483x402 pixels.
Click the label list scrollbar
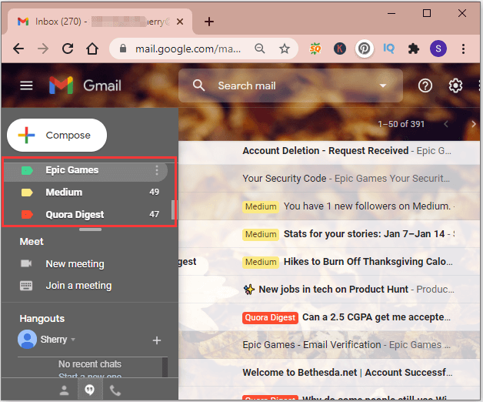[x=173, y=209]
